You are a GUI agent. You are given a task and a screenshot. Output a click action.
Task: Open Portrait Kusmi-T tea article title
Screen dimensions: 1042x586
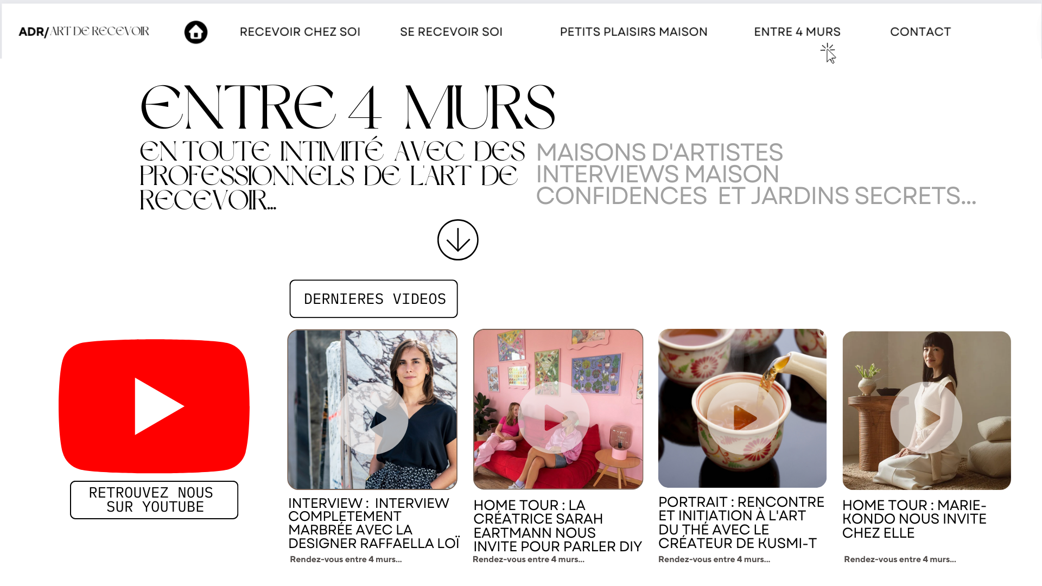point(741,523)
